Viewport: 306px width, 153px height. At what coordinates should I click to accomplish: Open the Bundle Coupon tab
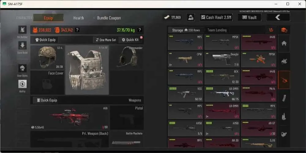[x=109, y=18]
